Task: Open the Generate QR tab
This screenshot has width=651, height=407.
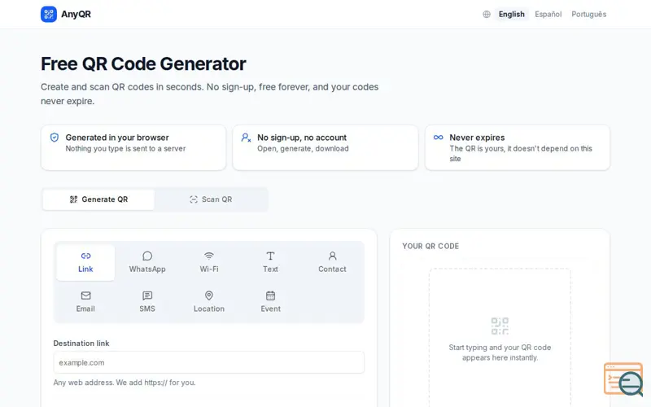Action: [x=98, y=199]
